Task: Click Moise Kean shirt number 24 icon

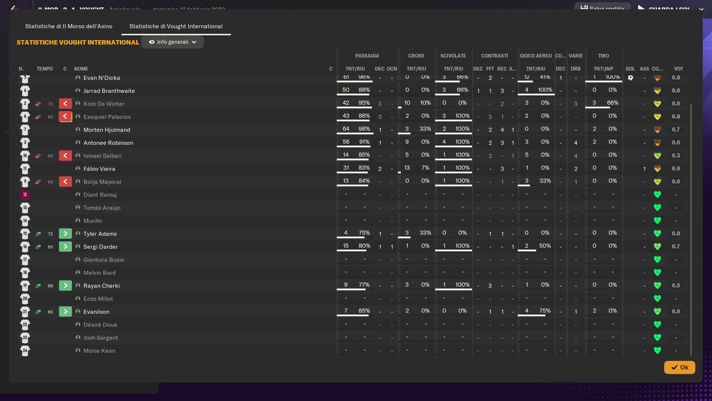Action: [25, 350]
